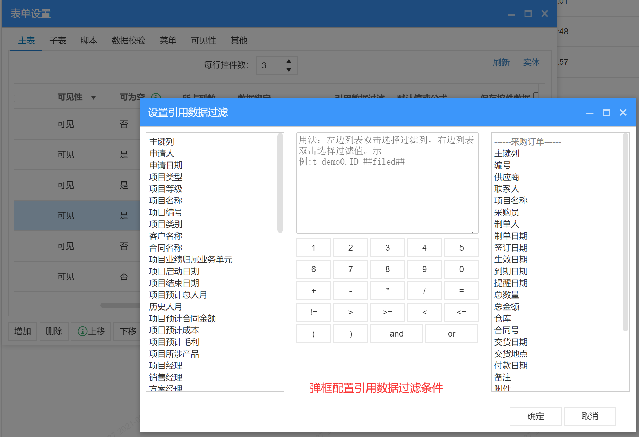Viewport: 639px width, 437px height.
Task: Open the 子表 tab
Action: pyautogui.click(x=58, y=41)
